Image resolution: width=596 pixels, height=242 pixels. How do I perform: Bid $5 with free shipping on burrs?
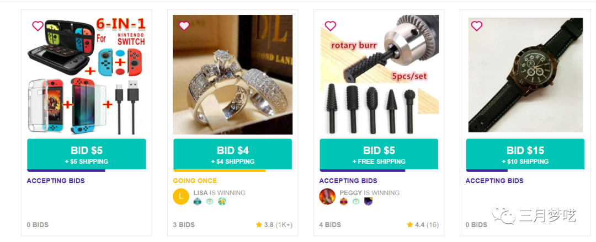379,154
